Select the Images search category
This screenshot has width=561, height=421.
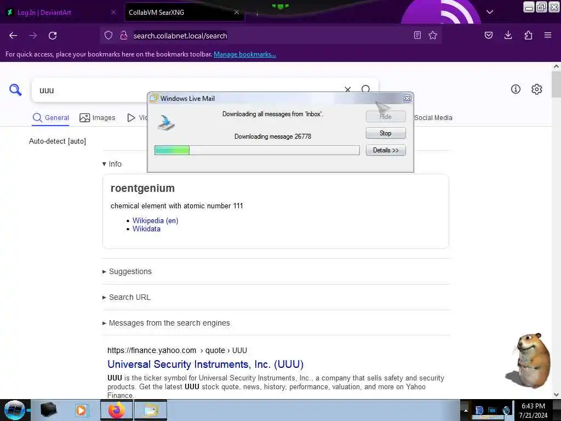click(x=98, y=118)
